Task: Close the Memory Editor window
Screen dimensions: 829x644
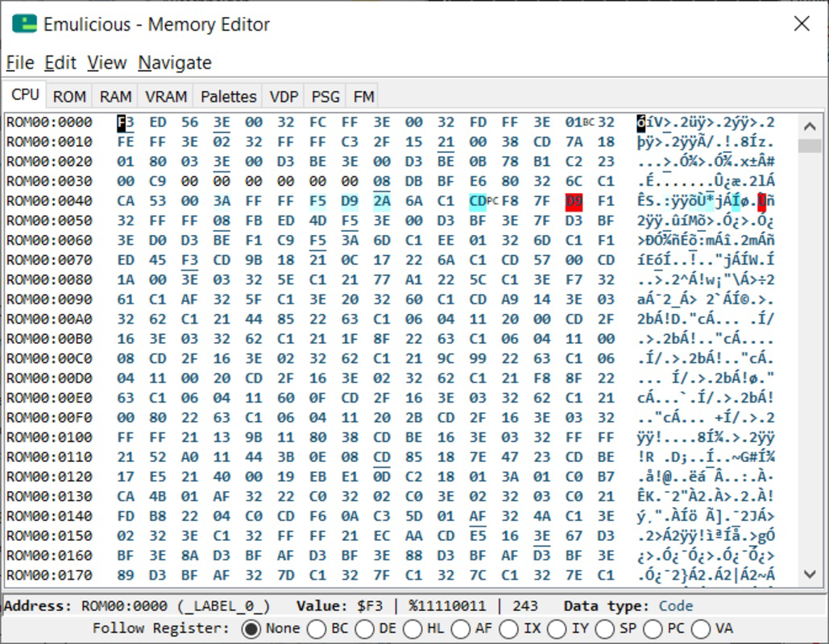Action: coord(802,23)
